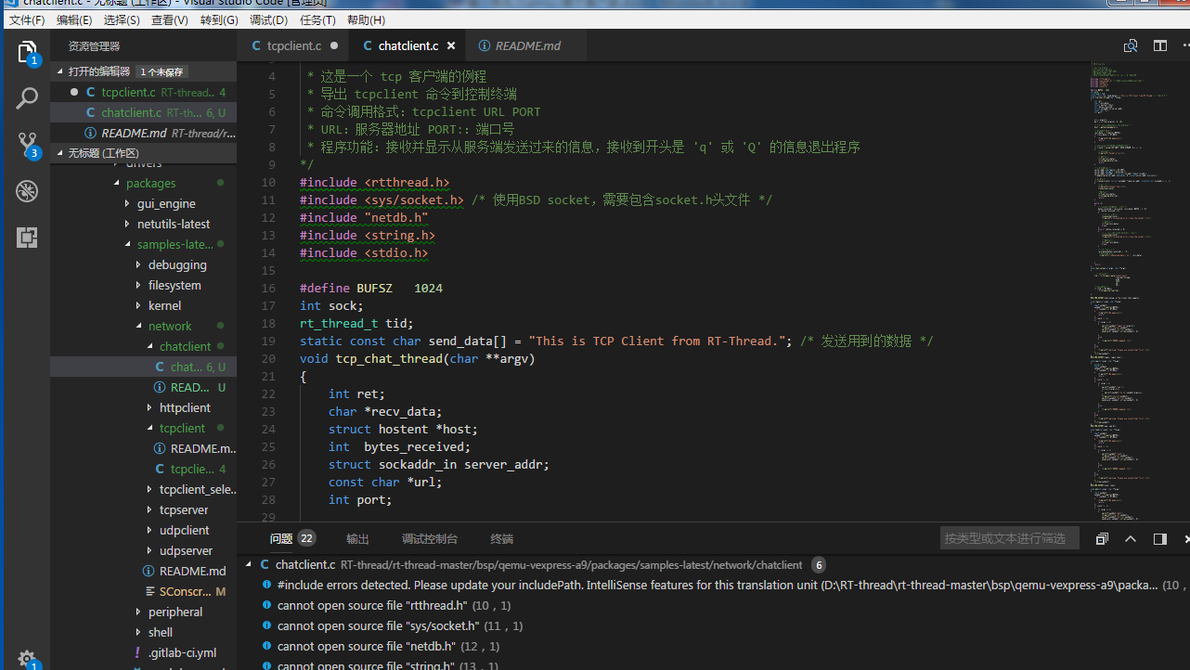Open the 文件(F) menu

tap(27, 19)
